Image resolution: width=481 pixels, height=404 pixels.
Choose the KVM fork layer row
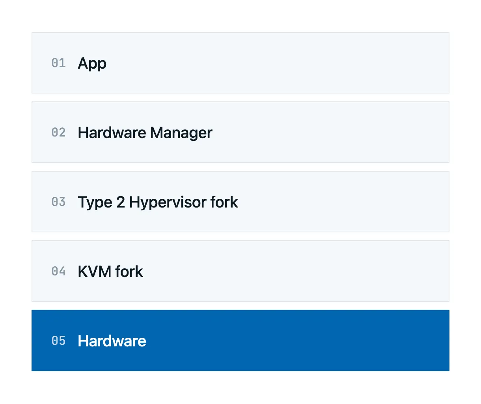[x=240, y=271]
